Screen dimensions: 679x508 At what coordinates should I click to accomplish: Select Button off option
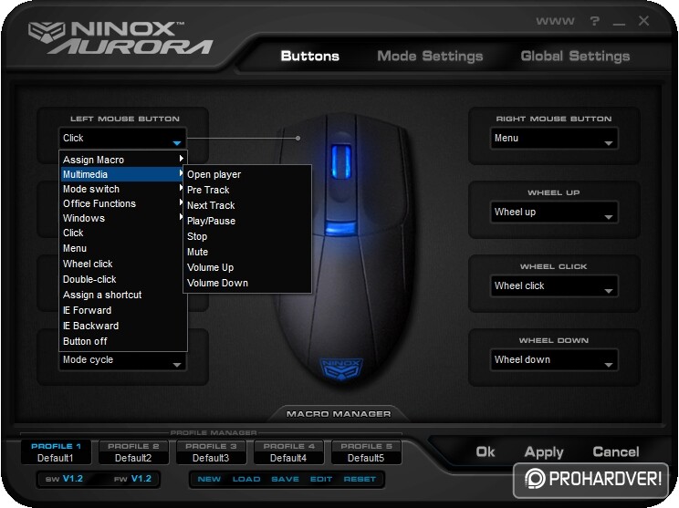coord(123,341)
